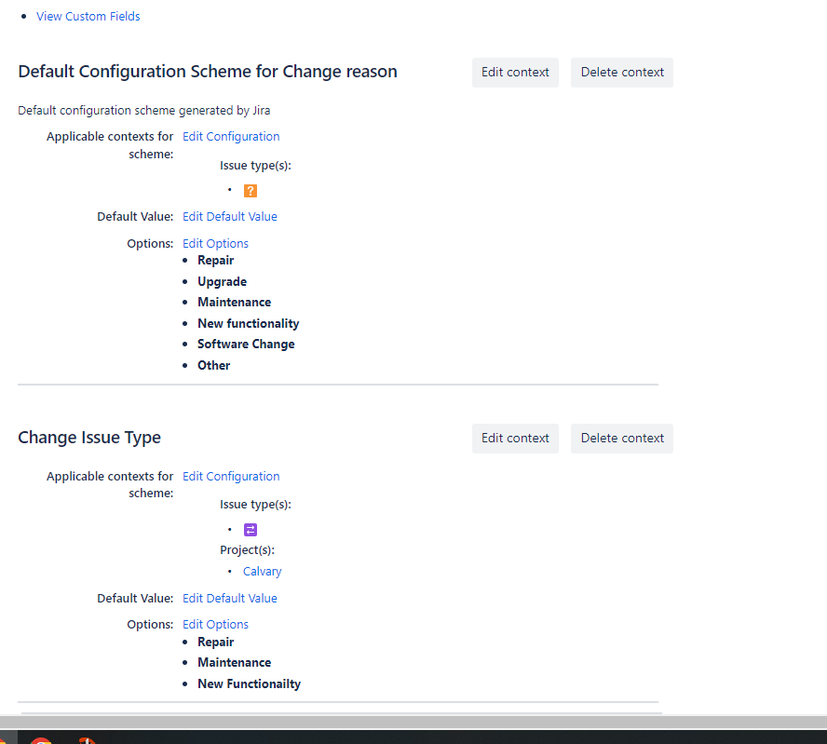This screenshot has height=744, width=827.
Task: Open Edit Options listing six change reasons
Action: 215,244
